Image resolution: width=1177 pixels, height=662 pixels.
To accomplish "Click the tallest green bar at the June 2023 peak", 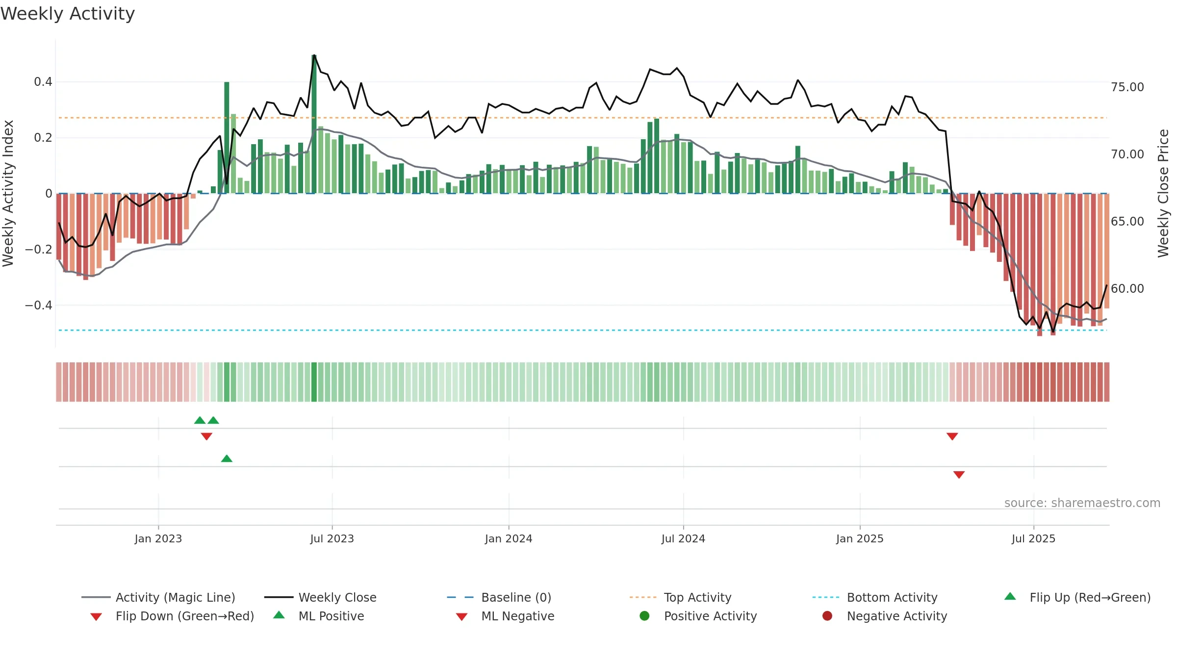I will coord(314,124).
